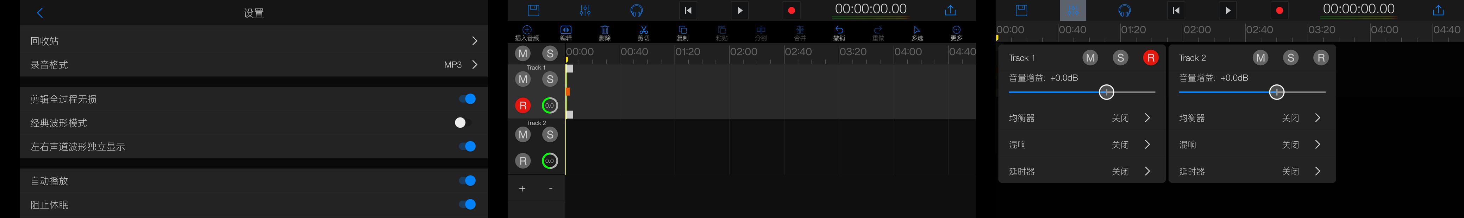Turn off the 自动播放 switch
The image size is (1464, 218).
[467, 180]
